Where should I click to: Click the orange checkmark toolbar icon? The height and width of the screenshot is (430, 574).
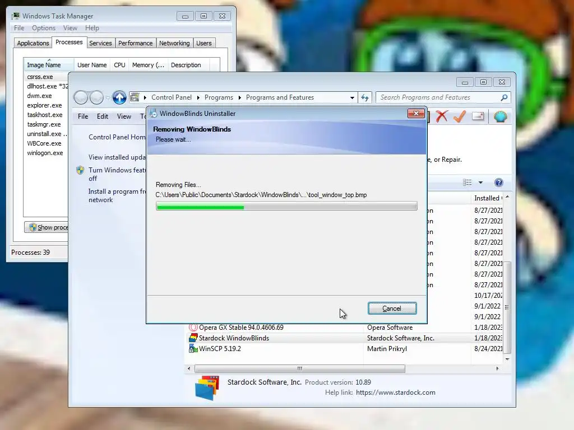tap(460, 116)
